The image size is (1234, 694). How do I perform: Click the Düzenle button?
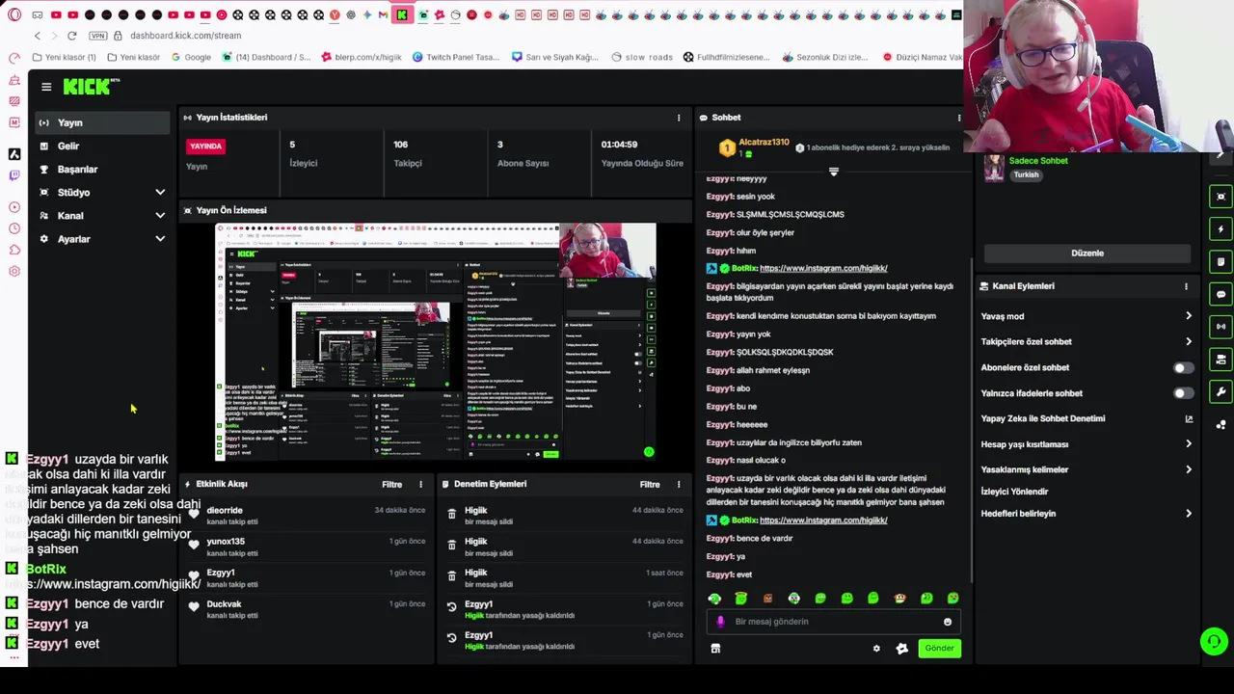point(1087,254)
